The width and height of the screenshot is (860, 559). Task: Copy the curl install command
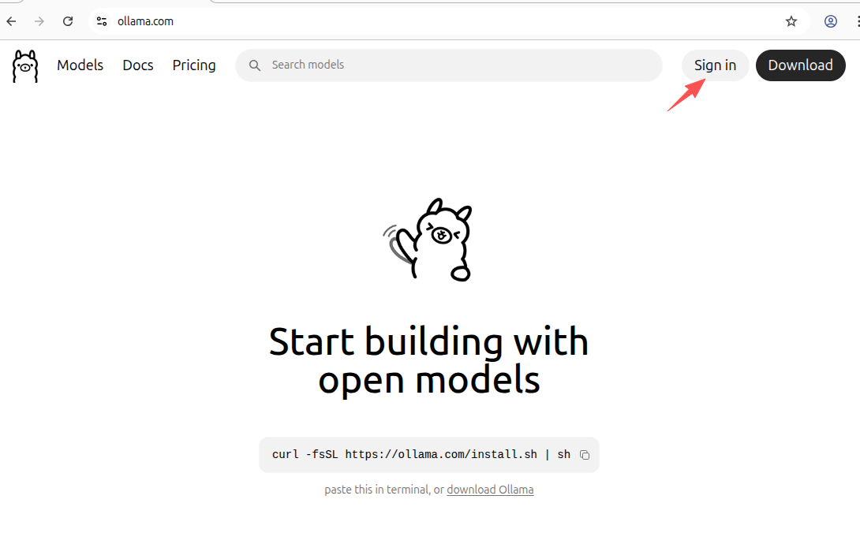coord(585,455)
